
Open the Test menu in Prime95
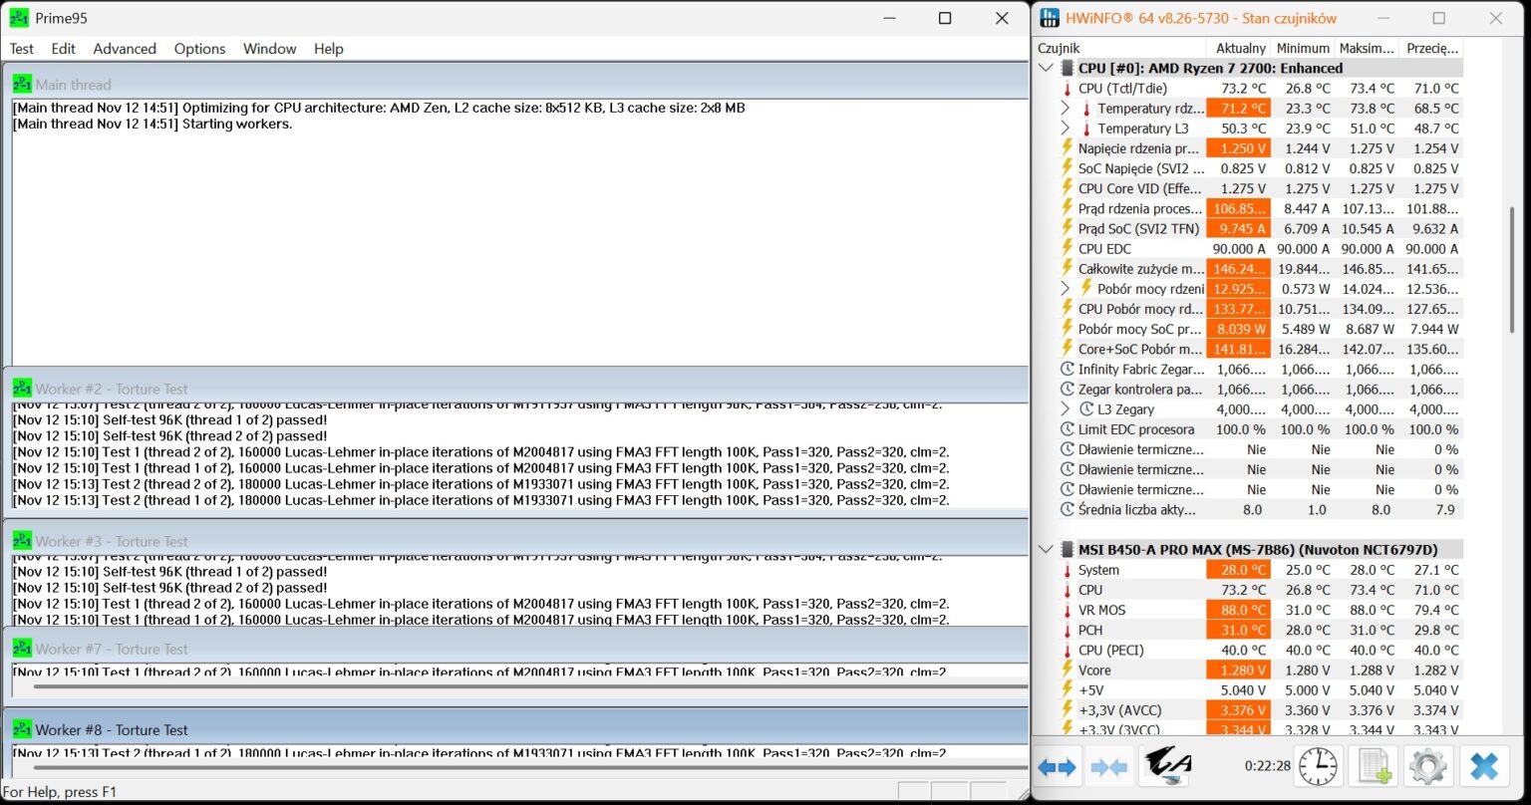point(21,49)
